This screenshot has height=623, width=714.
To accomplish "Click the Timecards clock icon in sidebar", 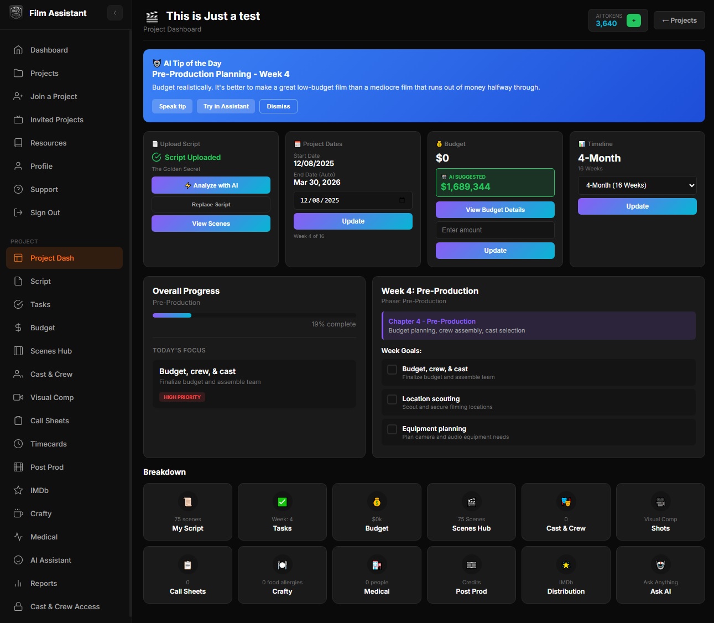I will pyautogui.click(x=18, y=444).
